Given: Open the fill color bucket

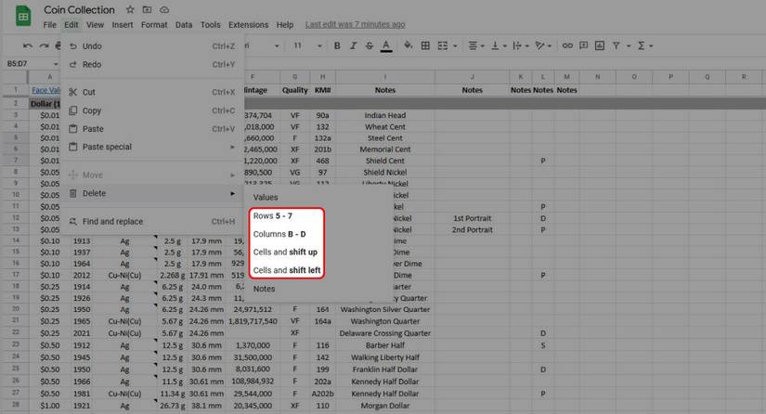Looking at the screenshot, I should [408, 45].
